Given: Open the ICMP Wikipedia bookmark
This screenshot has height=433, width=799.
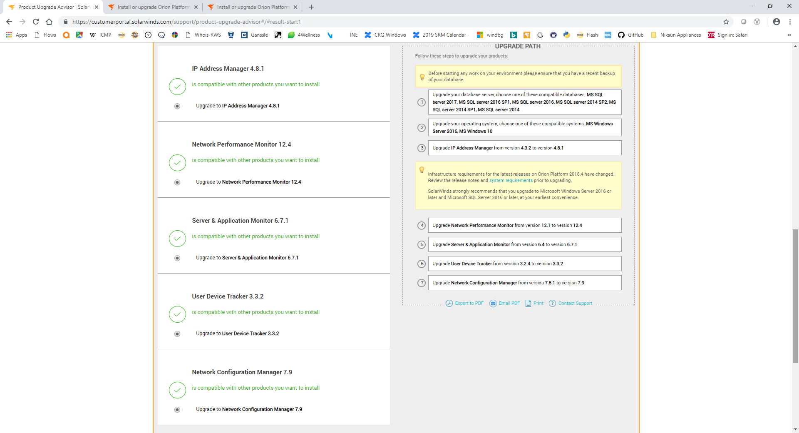Looking at the screenshot, I should pyautogui.click(x=101, y=35).
